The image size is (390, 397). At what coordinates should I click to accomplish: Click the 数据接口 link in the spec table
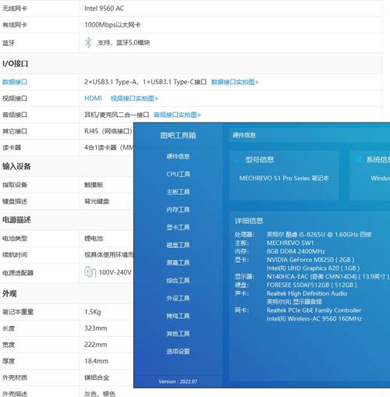[15, 82]
